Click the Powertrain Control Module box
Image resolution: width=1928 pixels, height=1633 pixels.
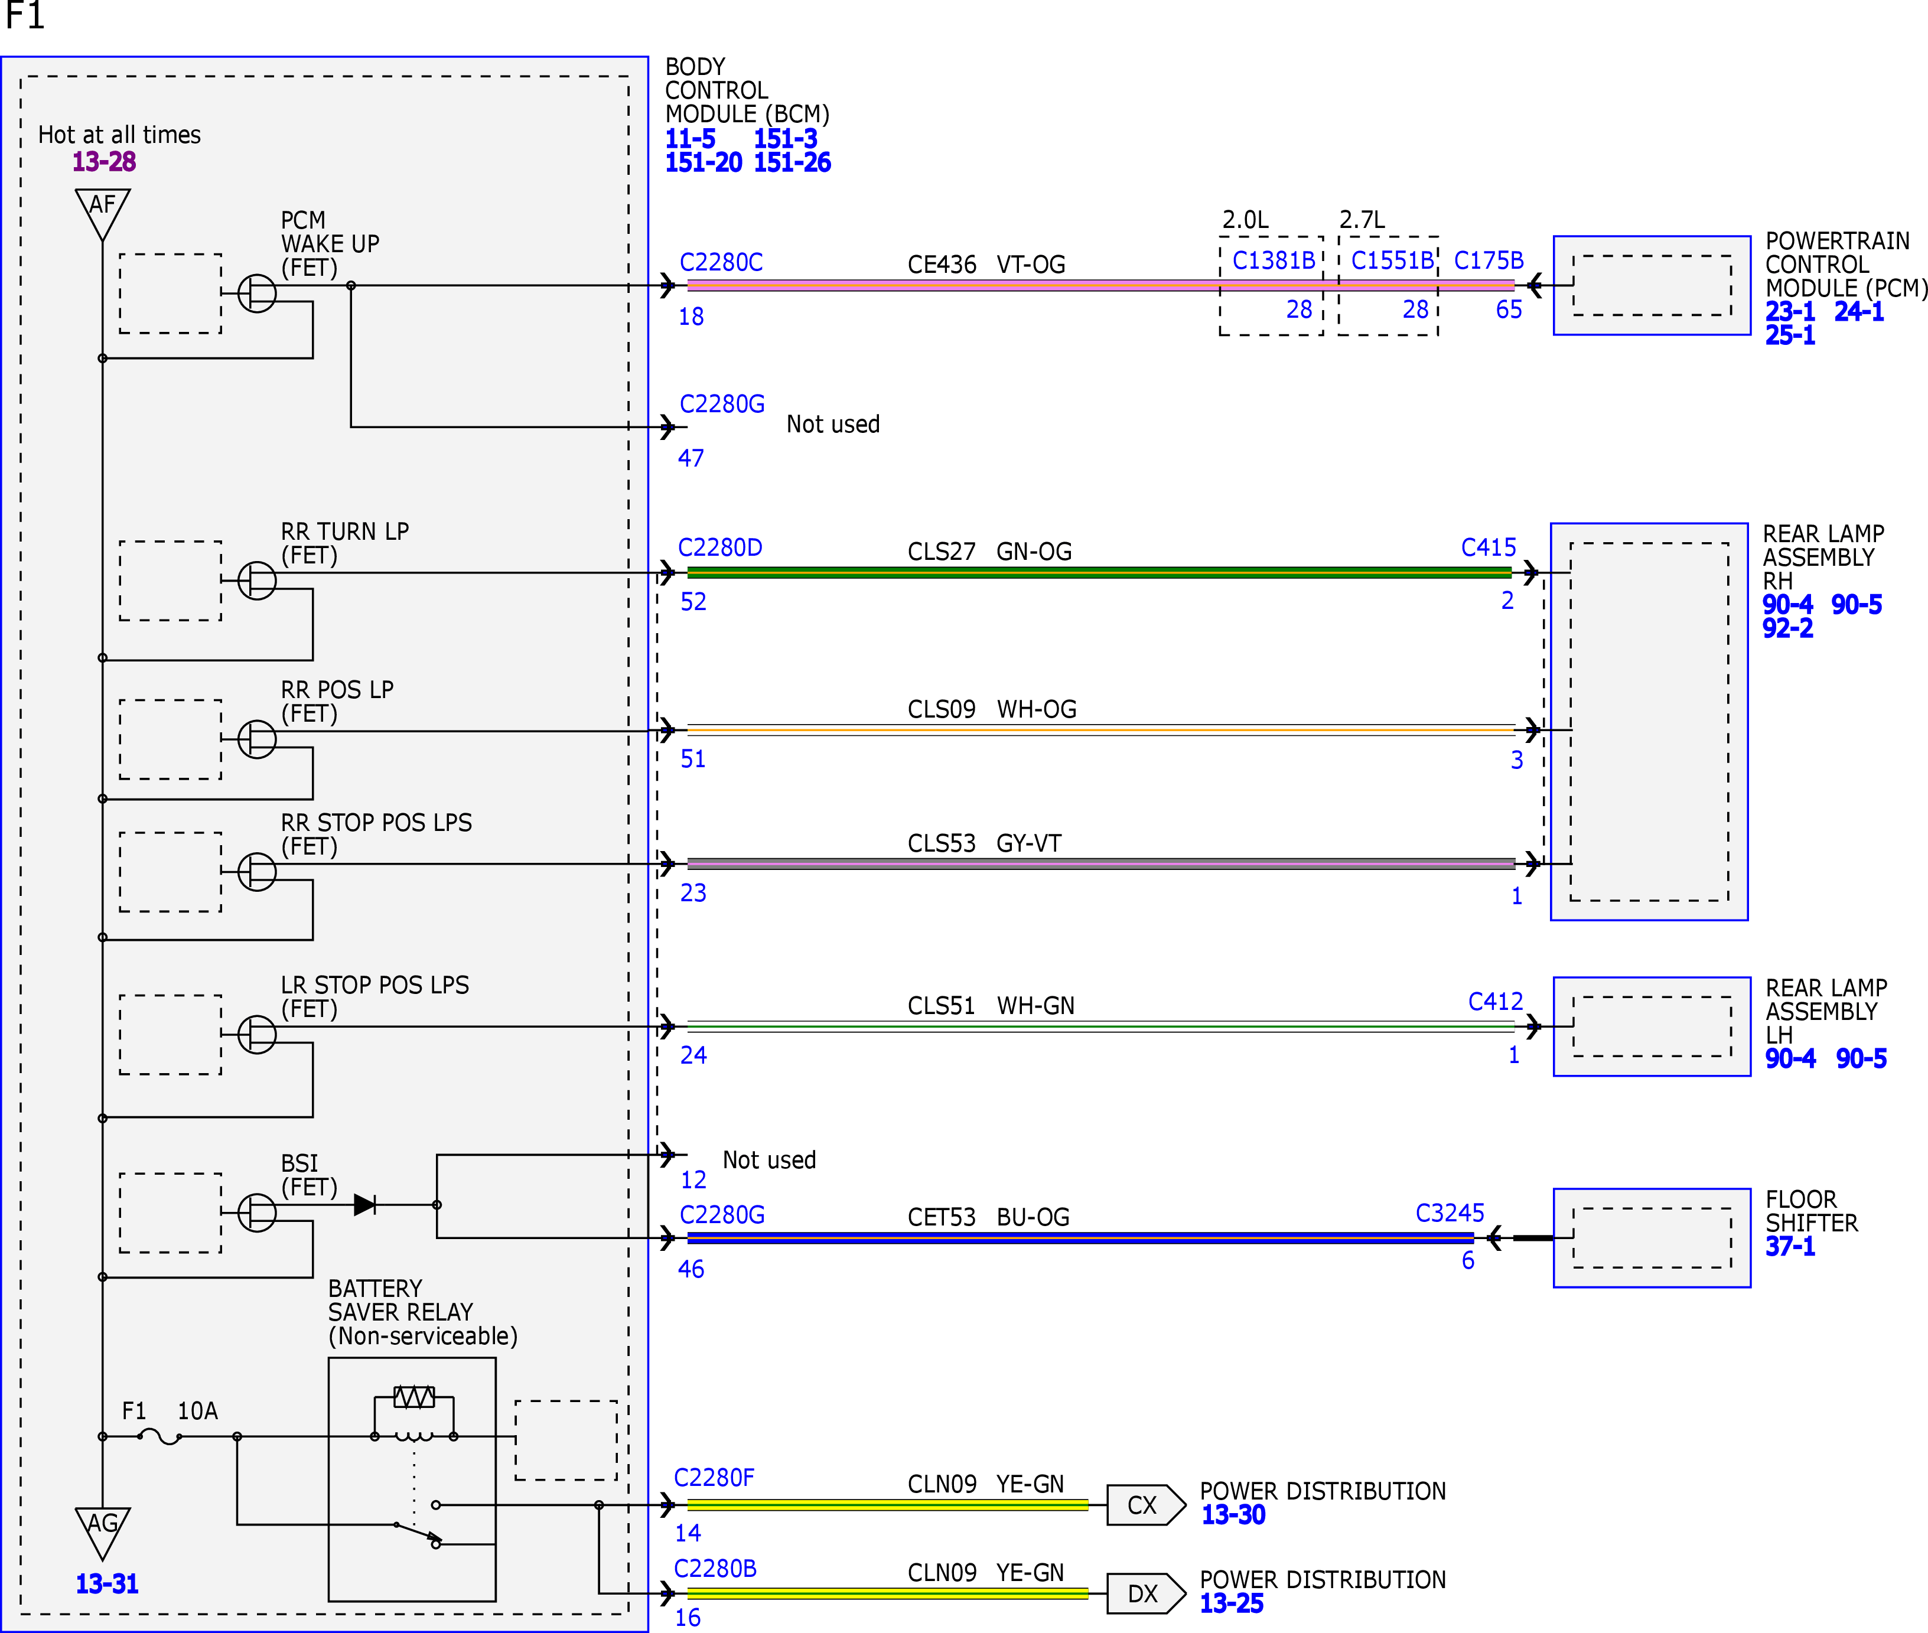[x=1652, y=286]
